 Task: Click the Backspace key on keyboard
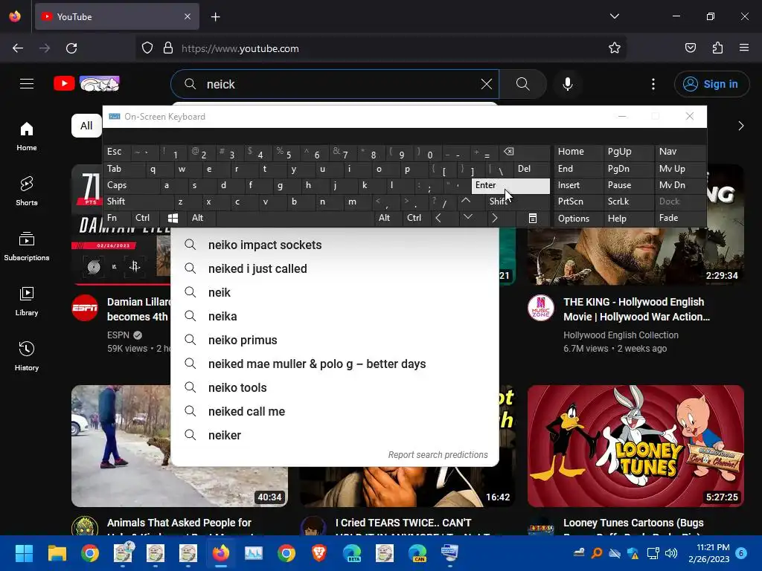[x=525, y=152]
